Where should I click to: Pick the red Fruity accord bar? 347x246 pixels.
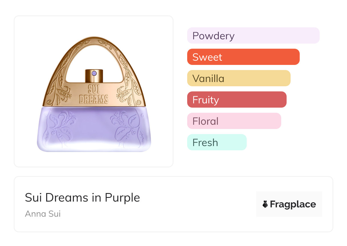(x=236, y=100)
